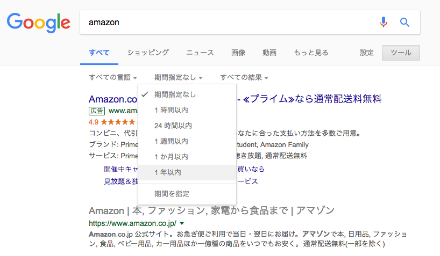Click the ツール button
The image size is (440, 256).
point(401,53)
